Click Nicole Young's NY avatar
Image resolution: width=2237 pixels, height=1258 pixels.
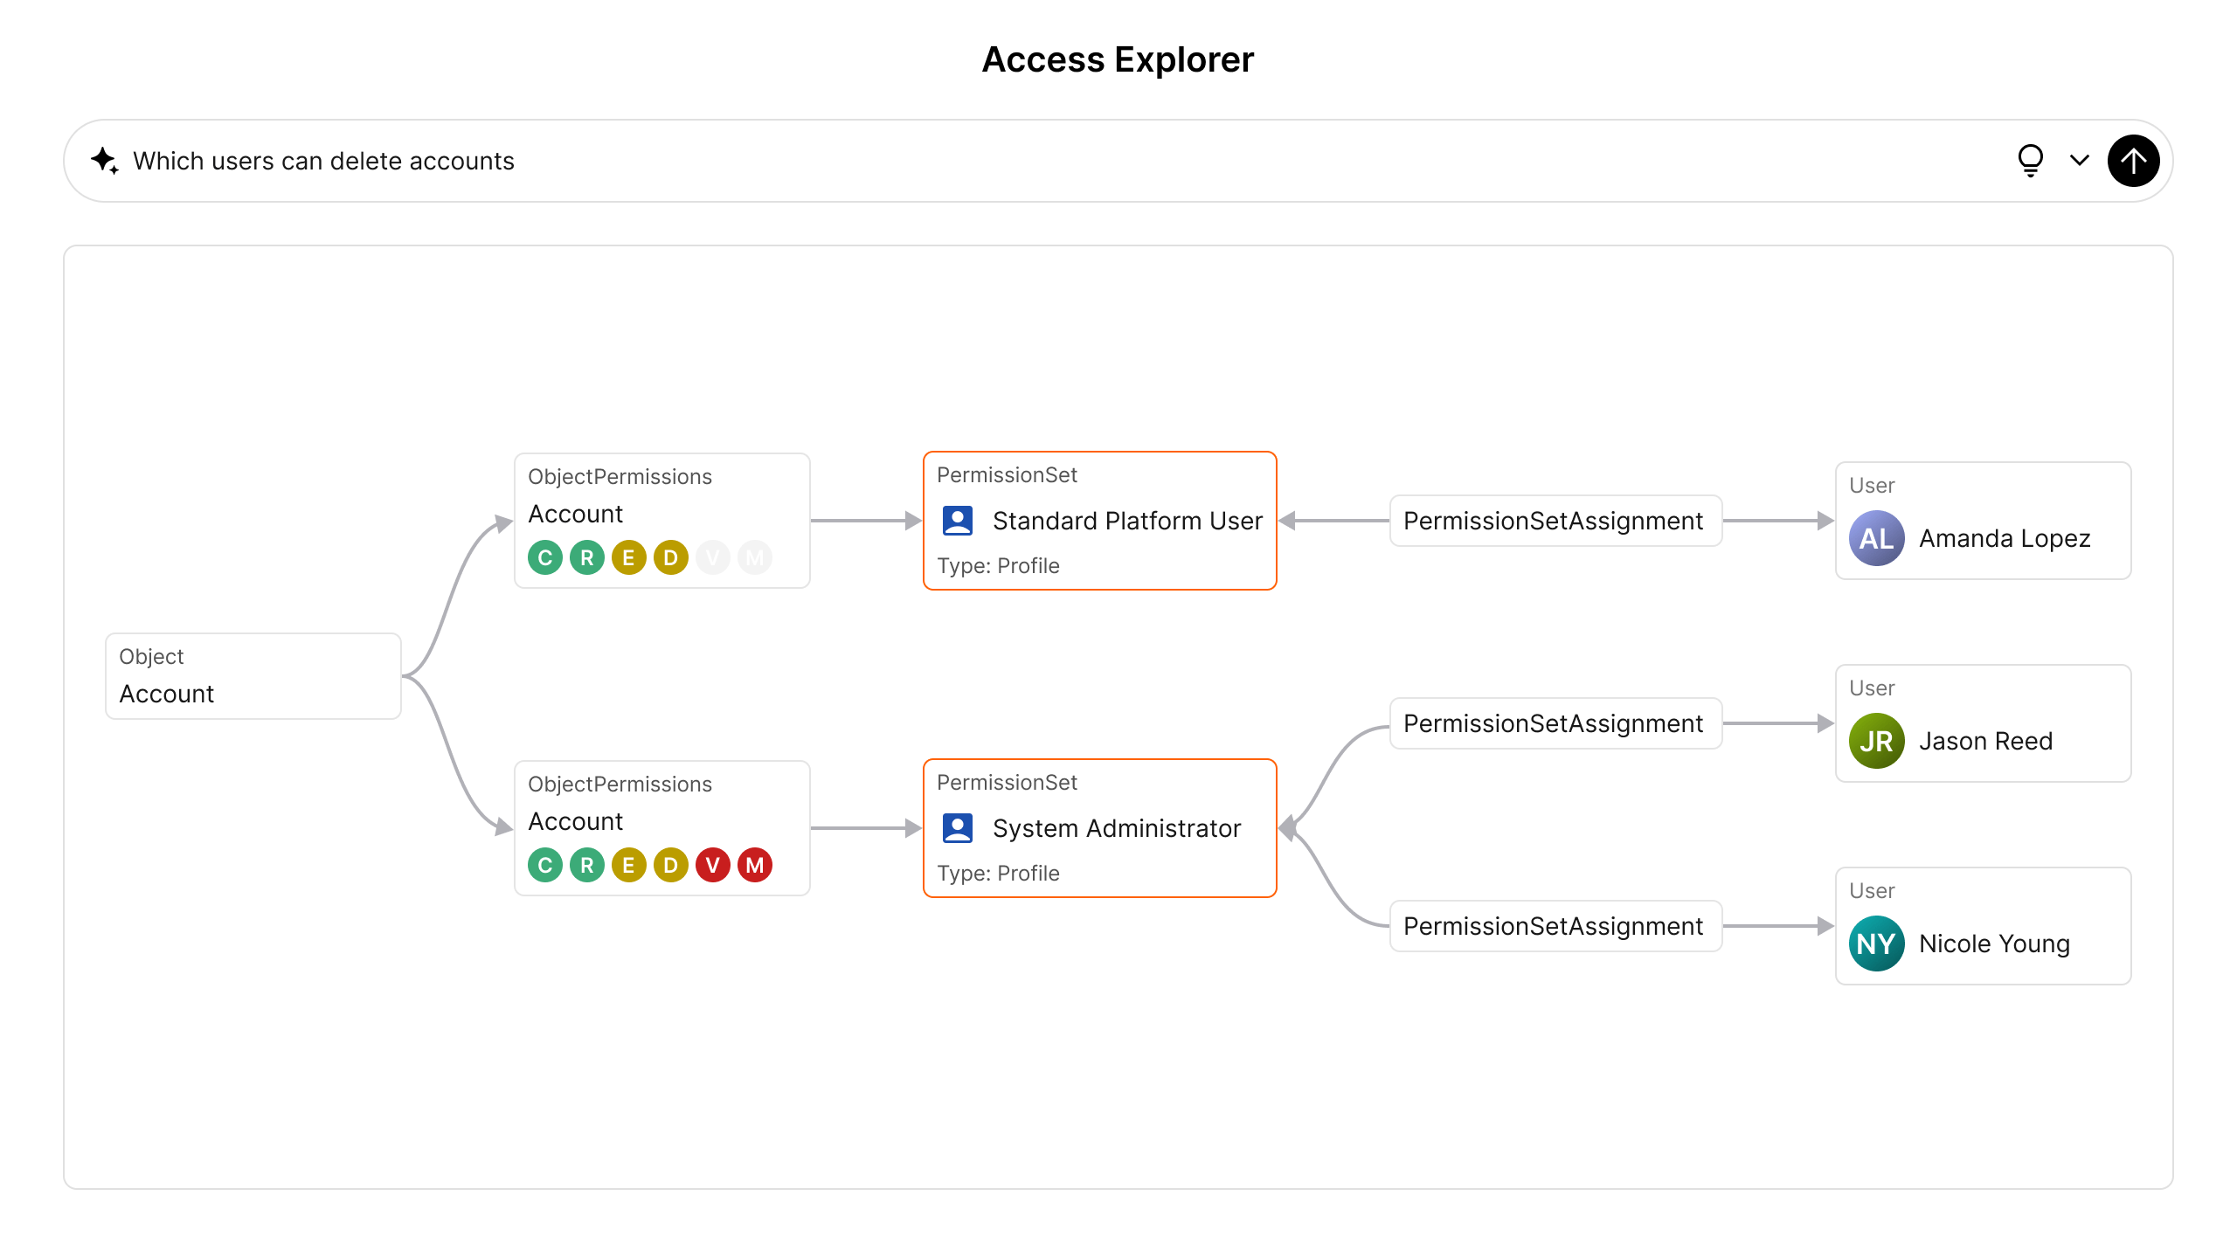1876,943
